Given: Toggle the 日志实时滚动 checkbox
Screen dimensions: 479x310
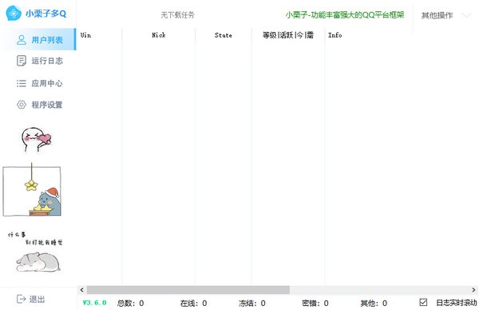Looking at the screenshot, I should [x=423, y=302].
